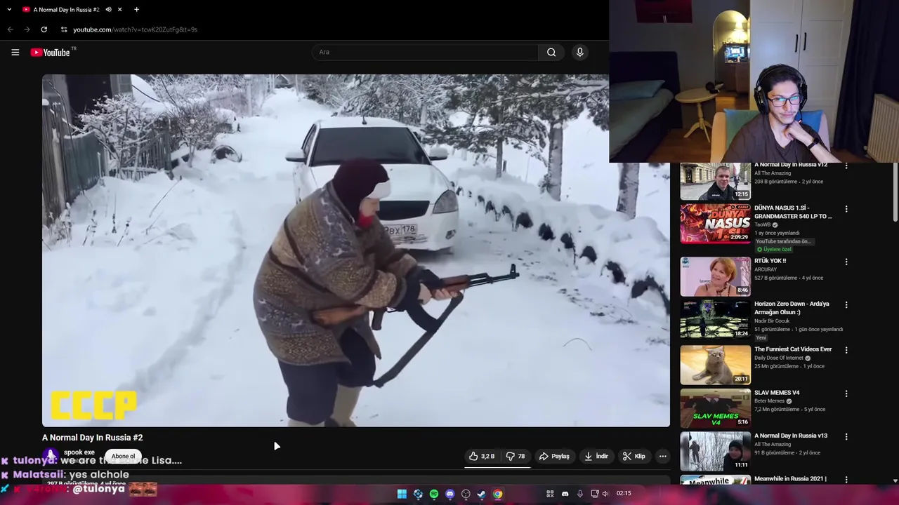Open Steam from taskbar
This screenshot has height=505, width=899.
[x=481, y=494]
